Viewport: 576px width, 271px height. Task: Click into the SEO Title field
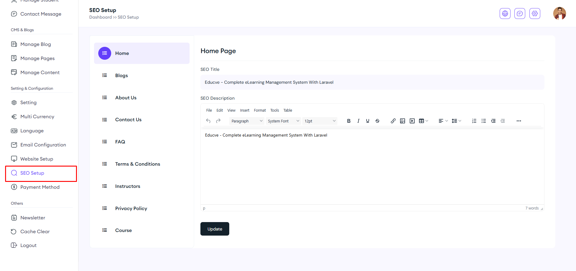pyautogui.click(x=372, y=82)
